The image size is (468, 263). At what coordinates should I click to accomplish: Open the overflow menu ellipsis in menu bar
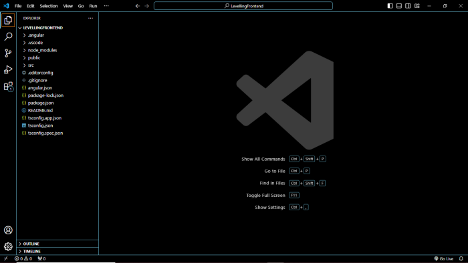click(106, 6)
